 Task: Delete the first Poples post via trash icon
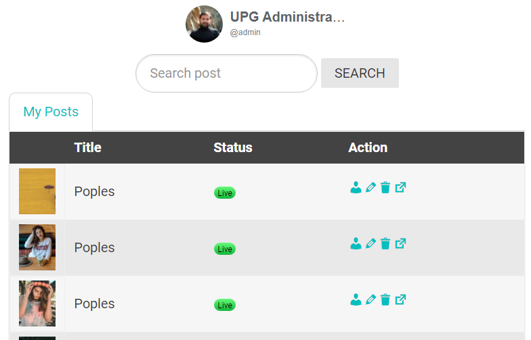pyautogui.click(x=385, y=187)
